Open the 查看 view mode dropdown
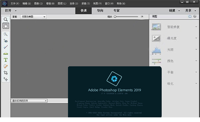Image resolution: width=200 pixels, height=122 pixels. point(33,17)
